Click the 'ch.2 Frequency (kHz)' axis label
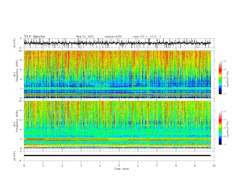 [16, 121]
